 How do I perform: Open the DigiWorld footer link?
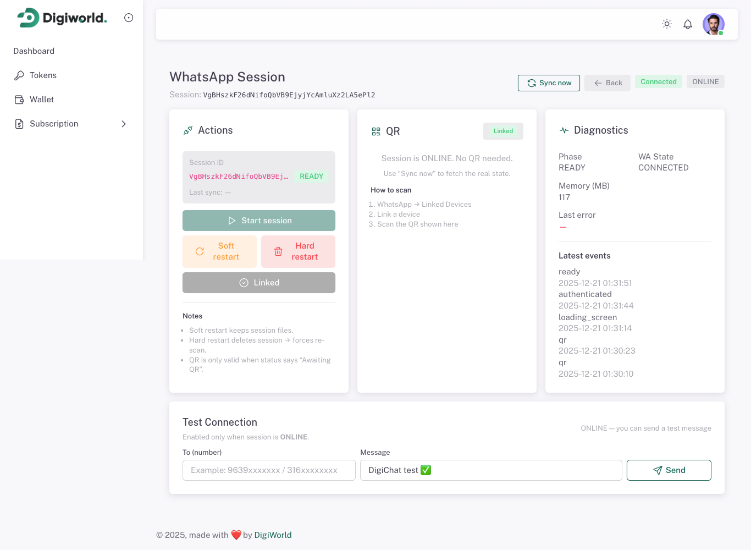click(x=273, y=535)
